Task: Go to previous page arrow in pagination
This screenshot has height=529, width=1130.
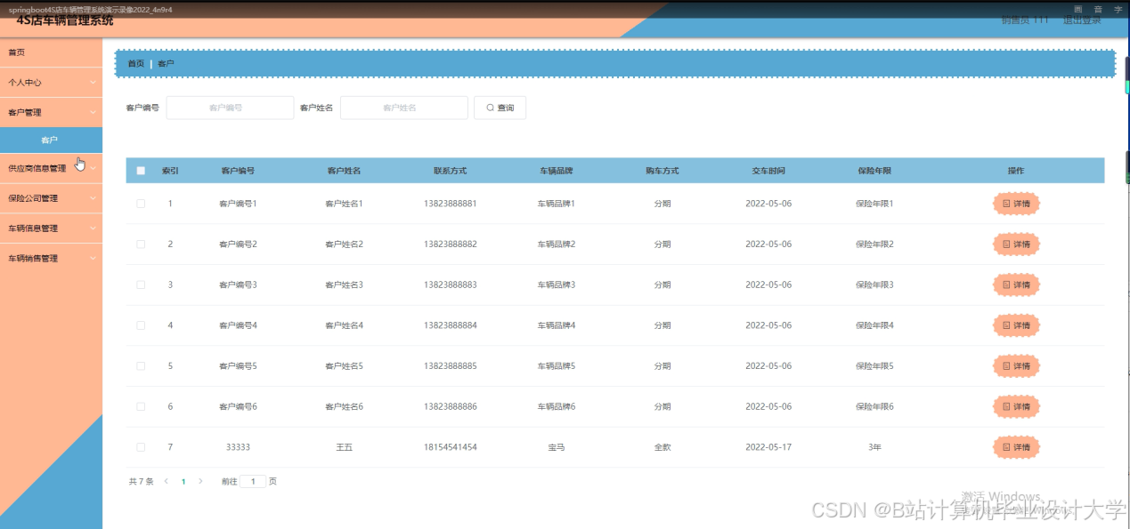Action: click(166, 481)
